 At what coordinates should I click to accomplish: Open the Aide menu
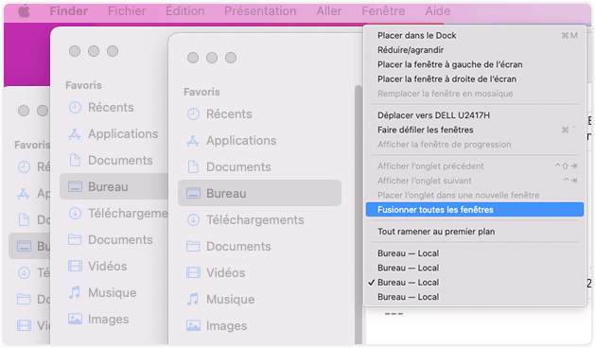(438, 11)
